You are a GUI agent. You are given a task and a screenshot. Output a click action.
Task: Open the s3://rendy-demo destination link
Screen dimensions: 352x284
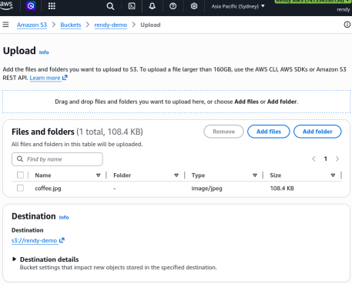[34, 241]
